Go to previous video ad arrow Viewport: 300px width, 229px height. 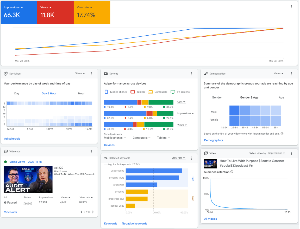[x=81, y=212]
